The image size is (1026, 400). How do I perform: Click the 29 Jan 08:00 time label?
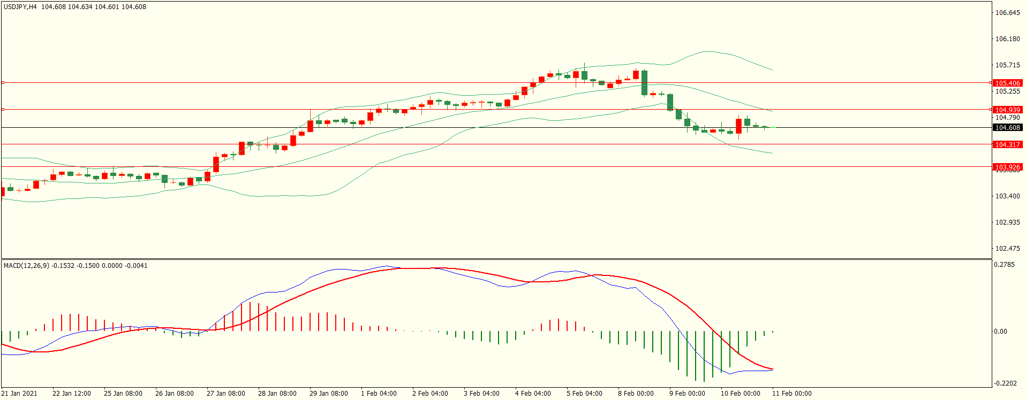coord(329,394)
